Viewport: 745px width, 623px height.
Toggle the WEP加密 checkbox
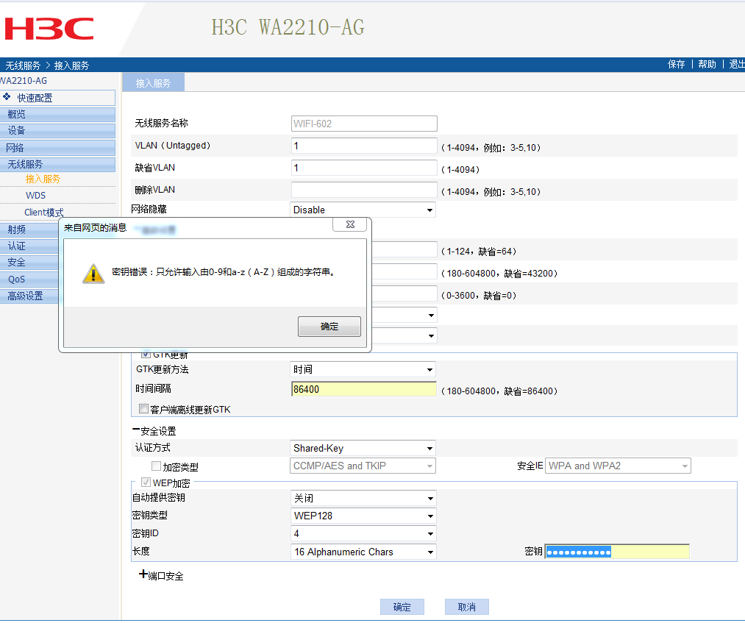pyautogui.click(x=146, y=483)
